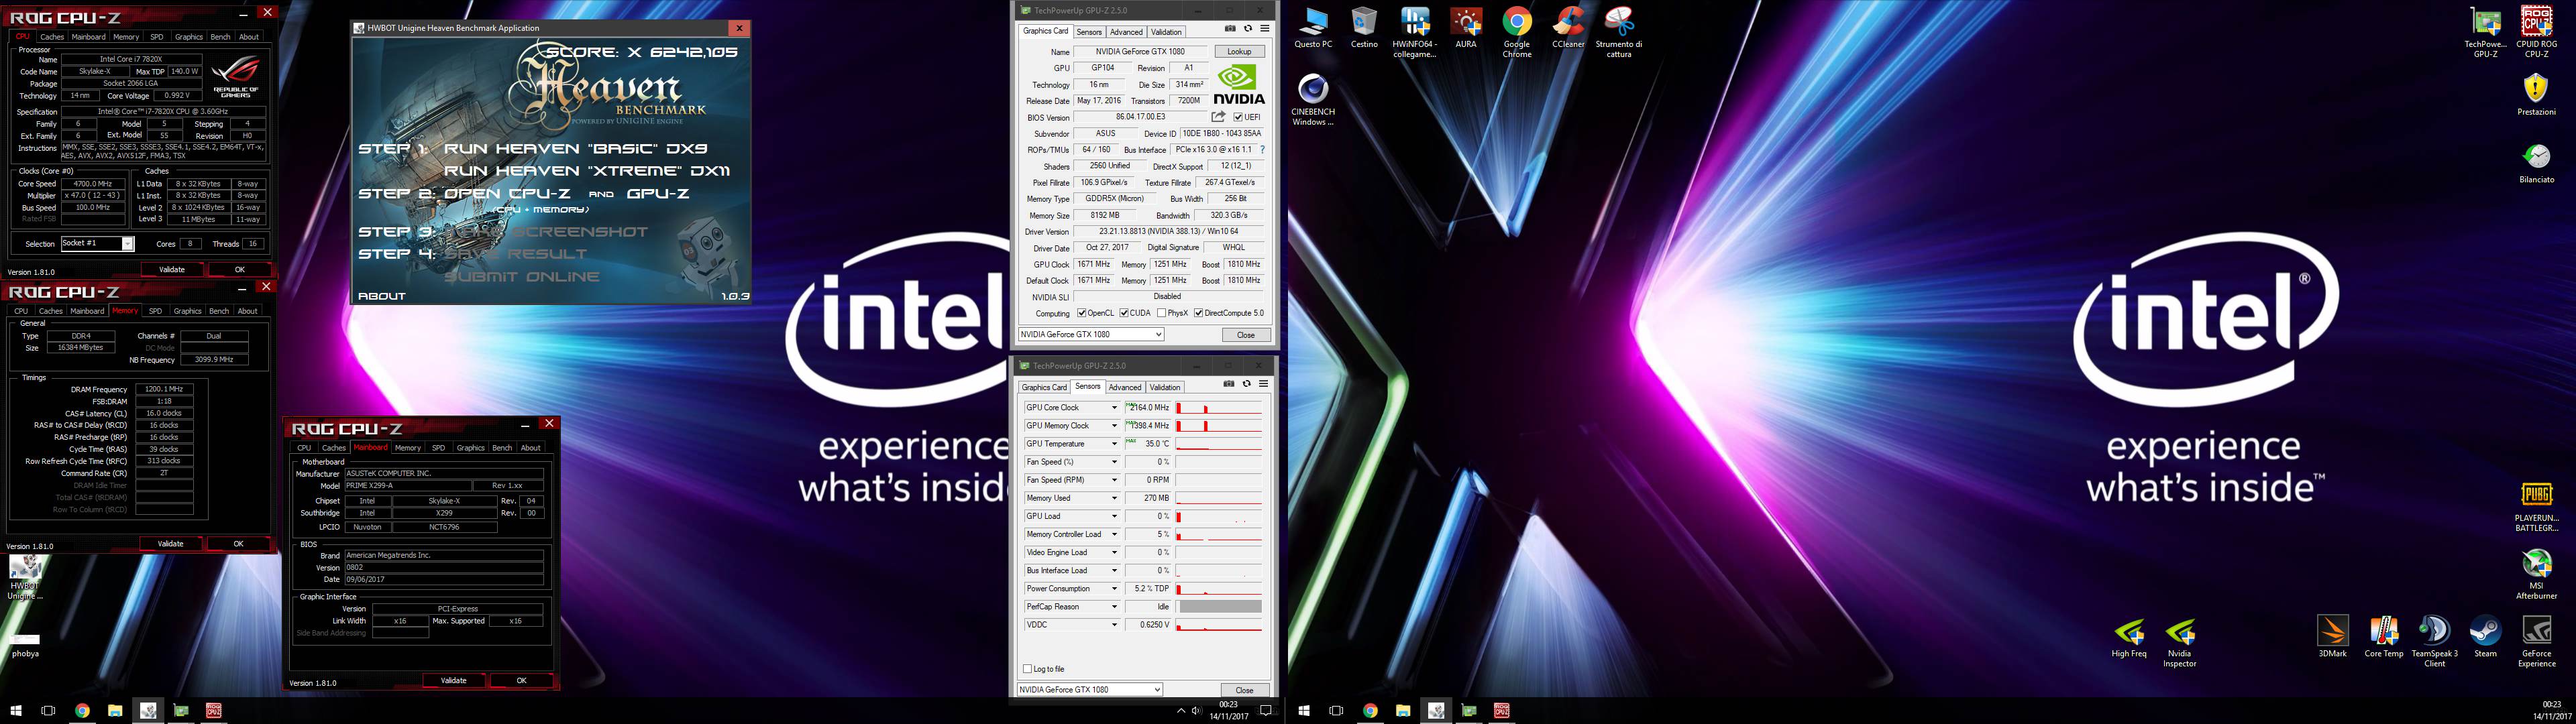Open High Freq desktop shortcut
2576x724 pixels.
pos(2129,637)
